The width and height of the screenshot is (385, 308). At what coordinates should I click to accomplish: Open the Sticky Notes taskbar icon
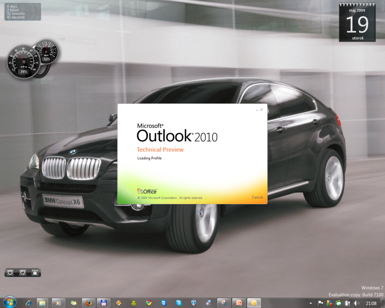click(x=73, y=303)
